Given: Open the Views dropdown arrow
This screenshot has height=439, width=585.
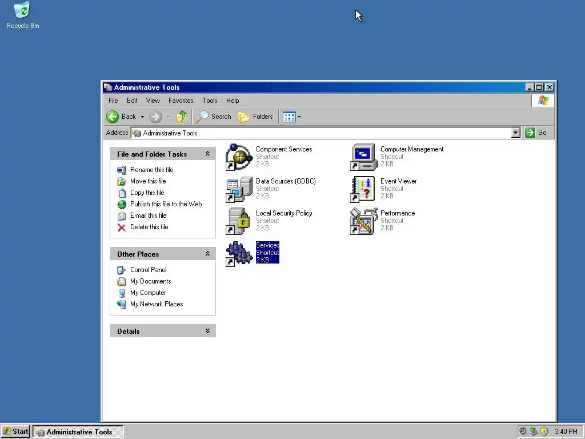Looking at the screenshot, I should point(299,117).
